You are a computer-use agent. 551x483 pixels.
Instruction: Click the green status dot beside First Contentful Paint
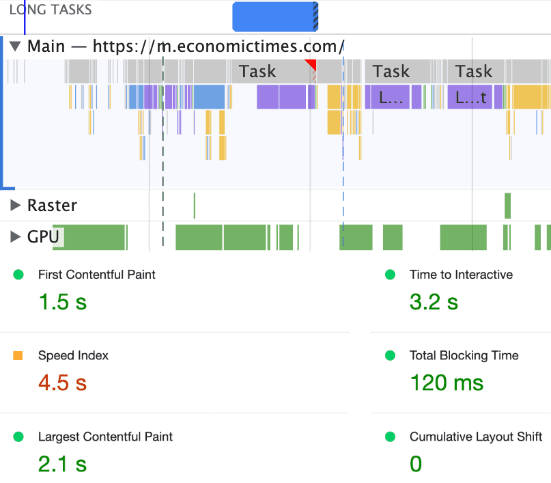pyautogui.click(x=18, y=274)
